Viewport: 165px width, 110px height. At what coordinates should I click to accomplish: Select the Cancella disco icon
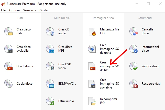(134, 31)
